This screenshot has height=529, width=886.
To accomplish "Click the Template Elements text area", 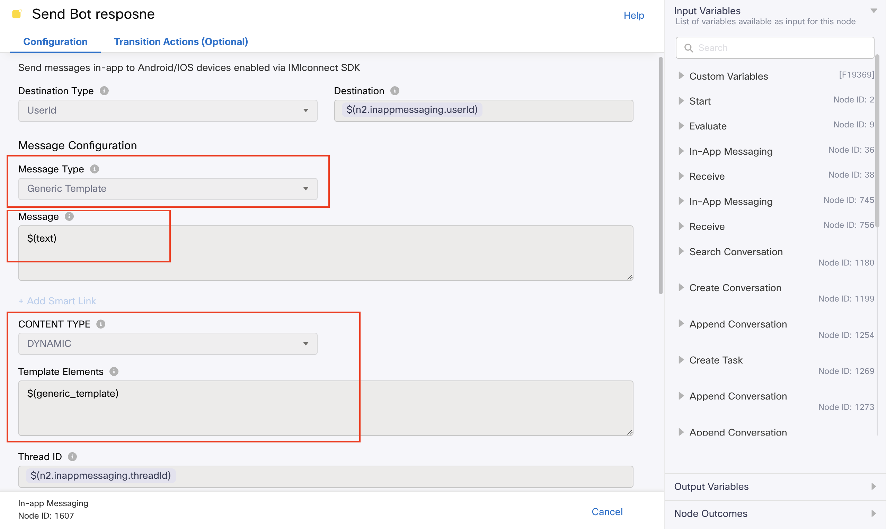I will pos(326,408).
